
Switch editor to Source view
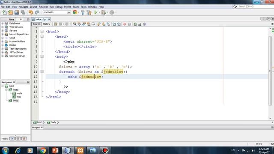pyautogui.click(x=36, y=24)
